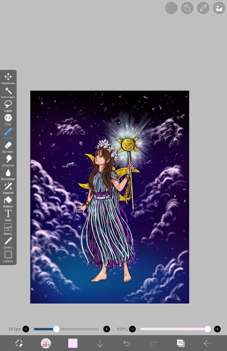Viewport: 227px width, 351px height.
Task: Choose the Varita mágica tool
Action: click(x=8, y=92)
